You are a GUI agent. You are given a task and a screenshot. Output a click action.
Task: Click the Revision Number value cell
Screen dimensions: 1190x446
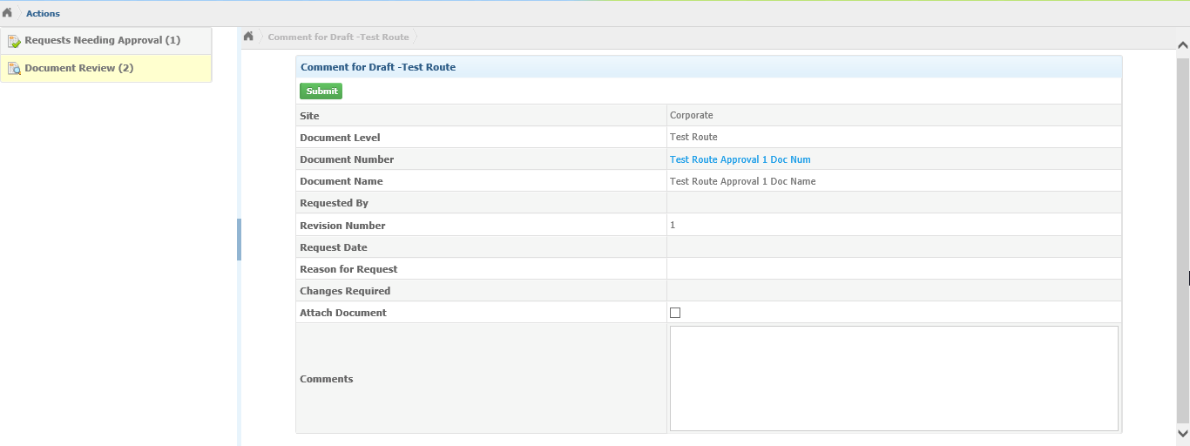(894, 225)
